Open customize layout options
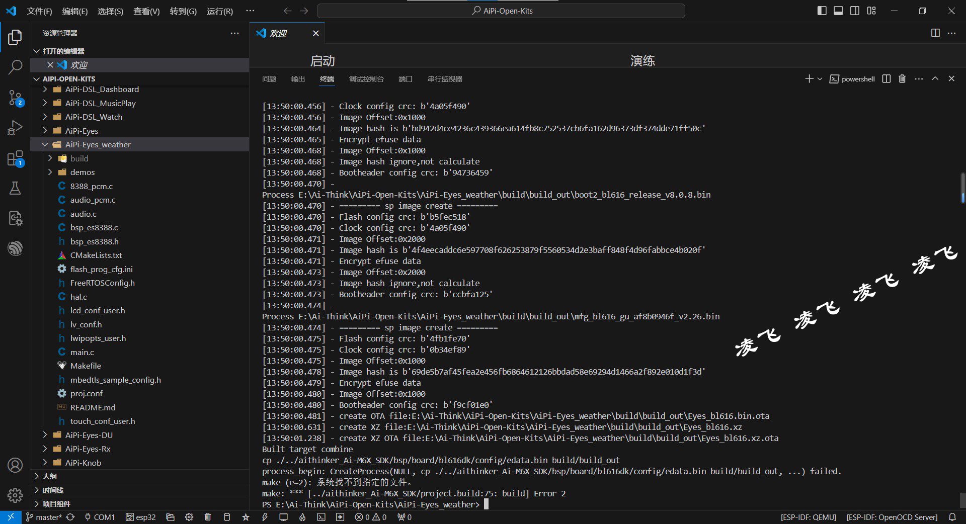 pos(871,11)
